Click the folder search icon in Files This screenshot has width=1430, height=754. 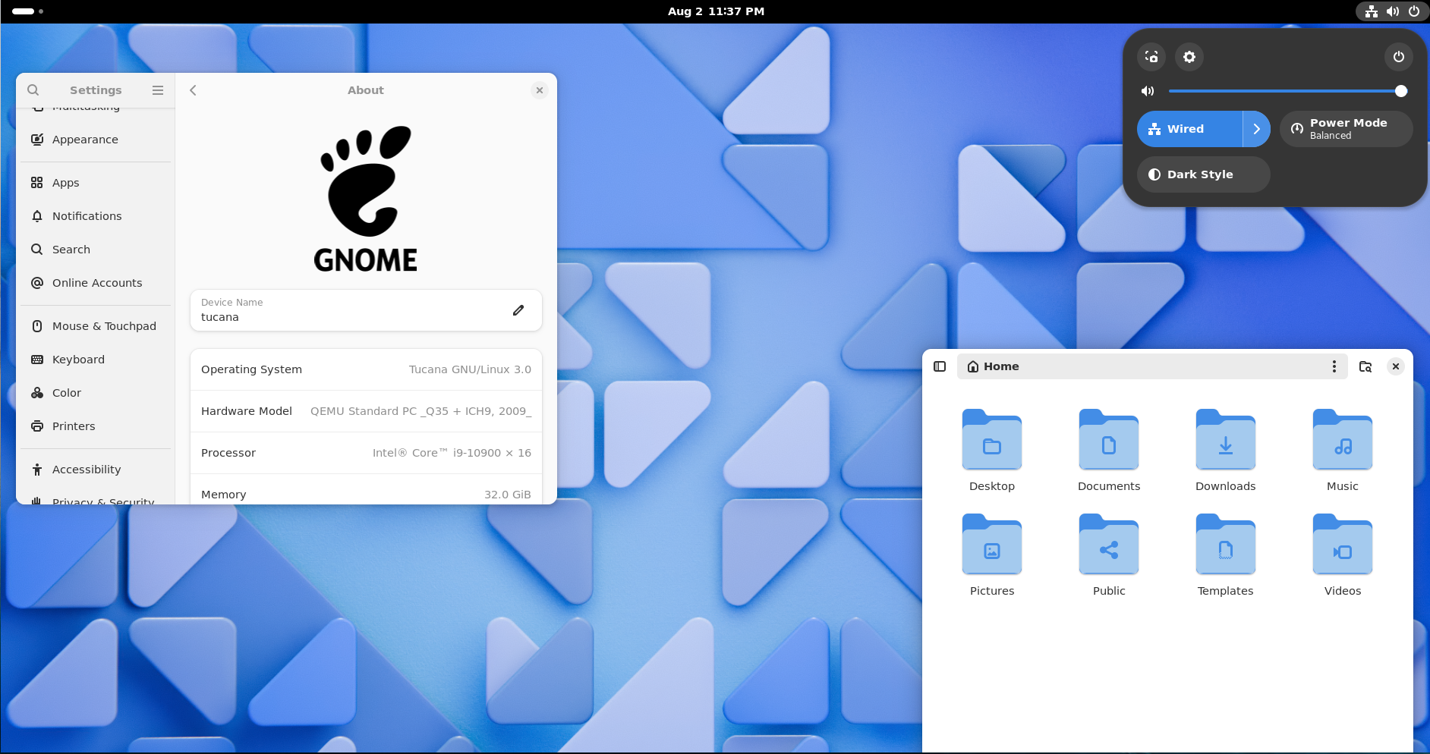(1365, 366)
